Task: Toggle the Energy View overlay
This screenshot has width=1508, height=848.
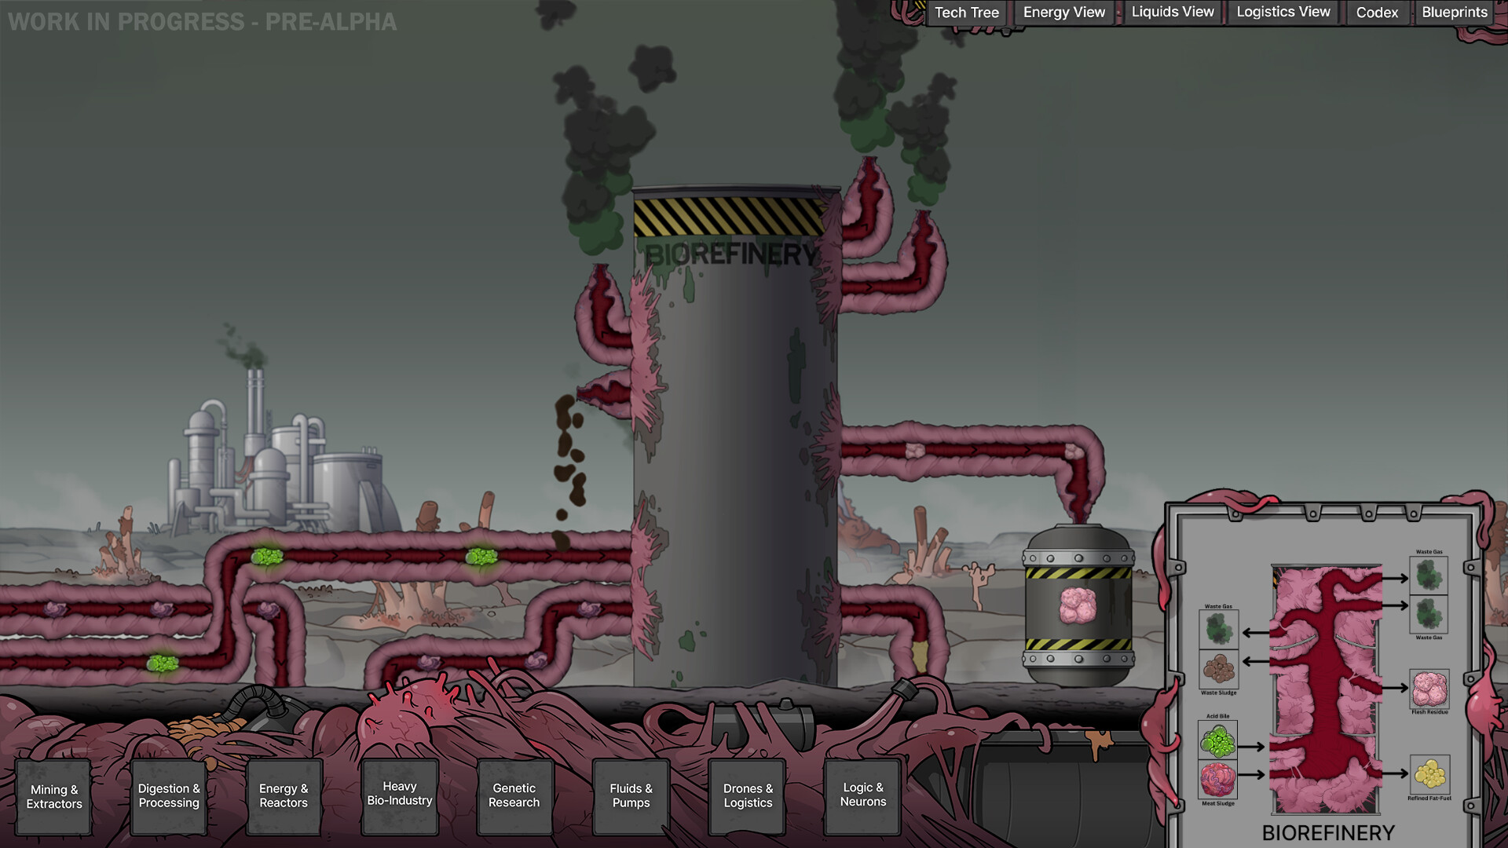Action: pos(1063,12)
